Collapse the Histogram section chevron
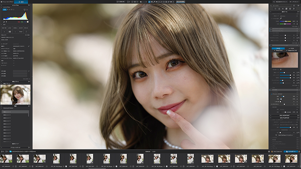Viewport: 301px width, 169px height. [x=2, y=7]
